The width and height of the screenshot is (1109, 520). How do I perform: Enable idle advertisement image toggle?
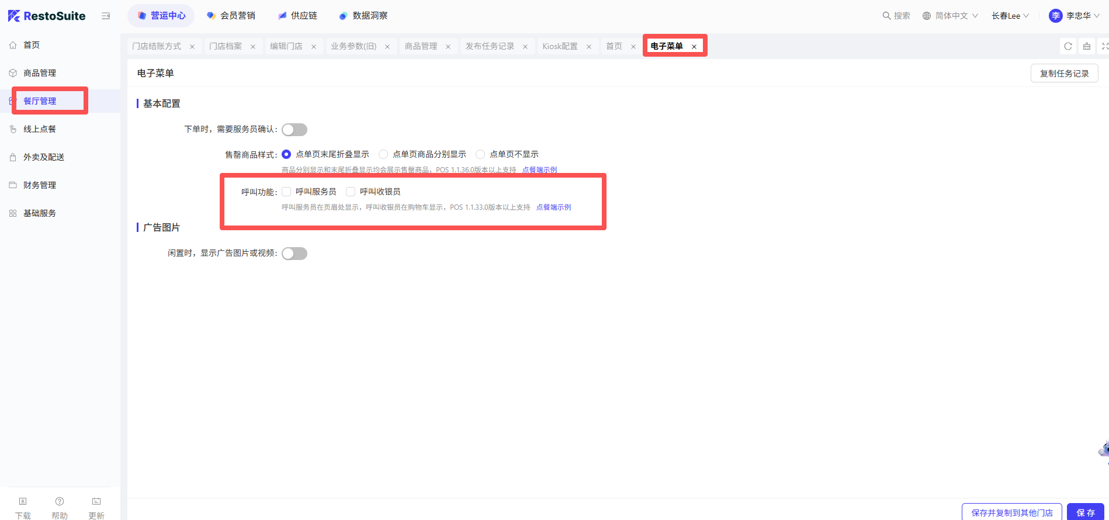pyautogui.click(x=294, y=254)
